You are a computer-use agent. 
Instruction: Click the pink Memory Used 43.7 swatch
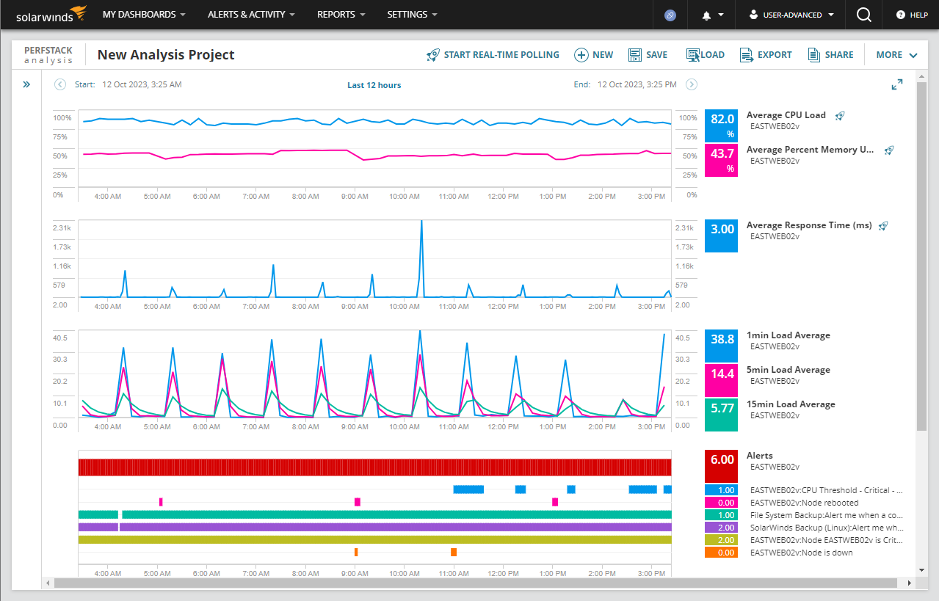tap(722, 160)
